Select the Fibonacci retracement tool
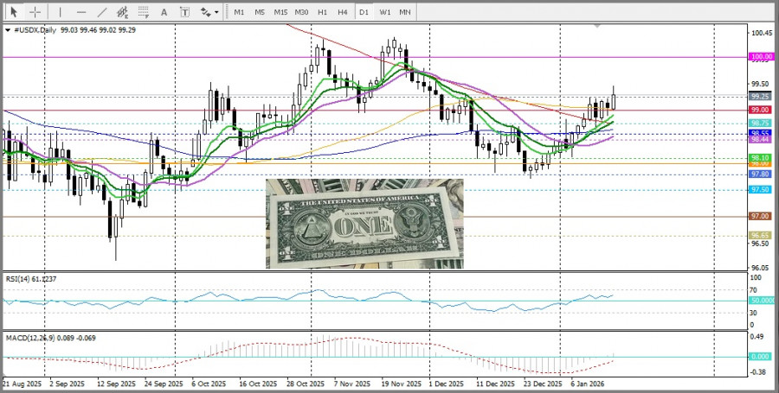779x393 pixels. [144, 12]
